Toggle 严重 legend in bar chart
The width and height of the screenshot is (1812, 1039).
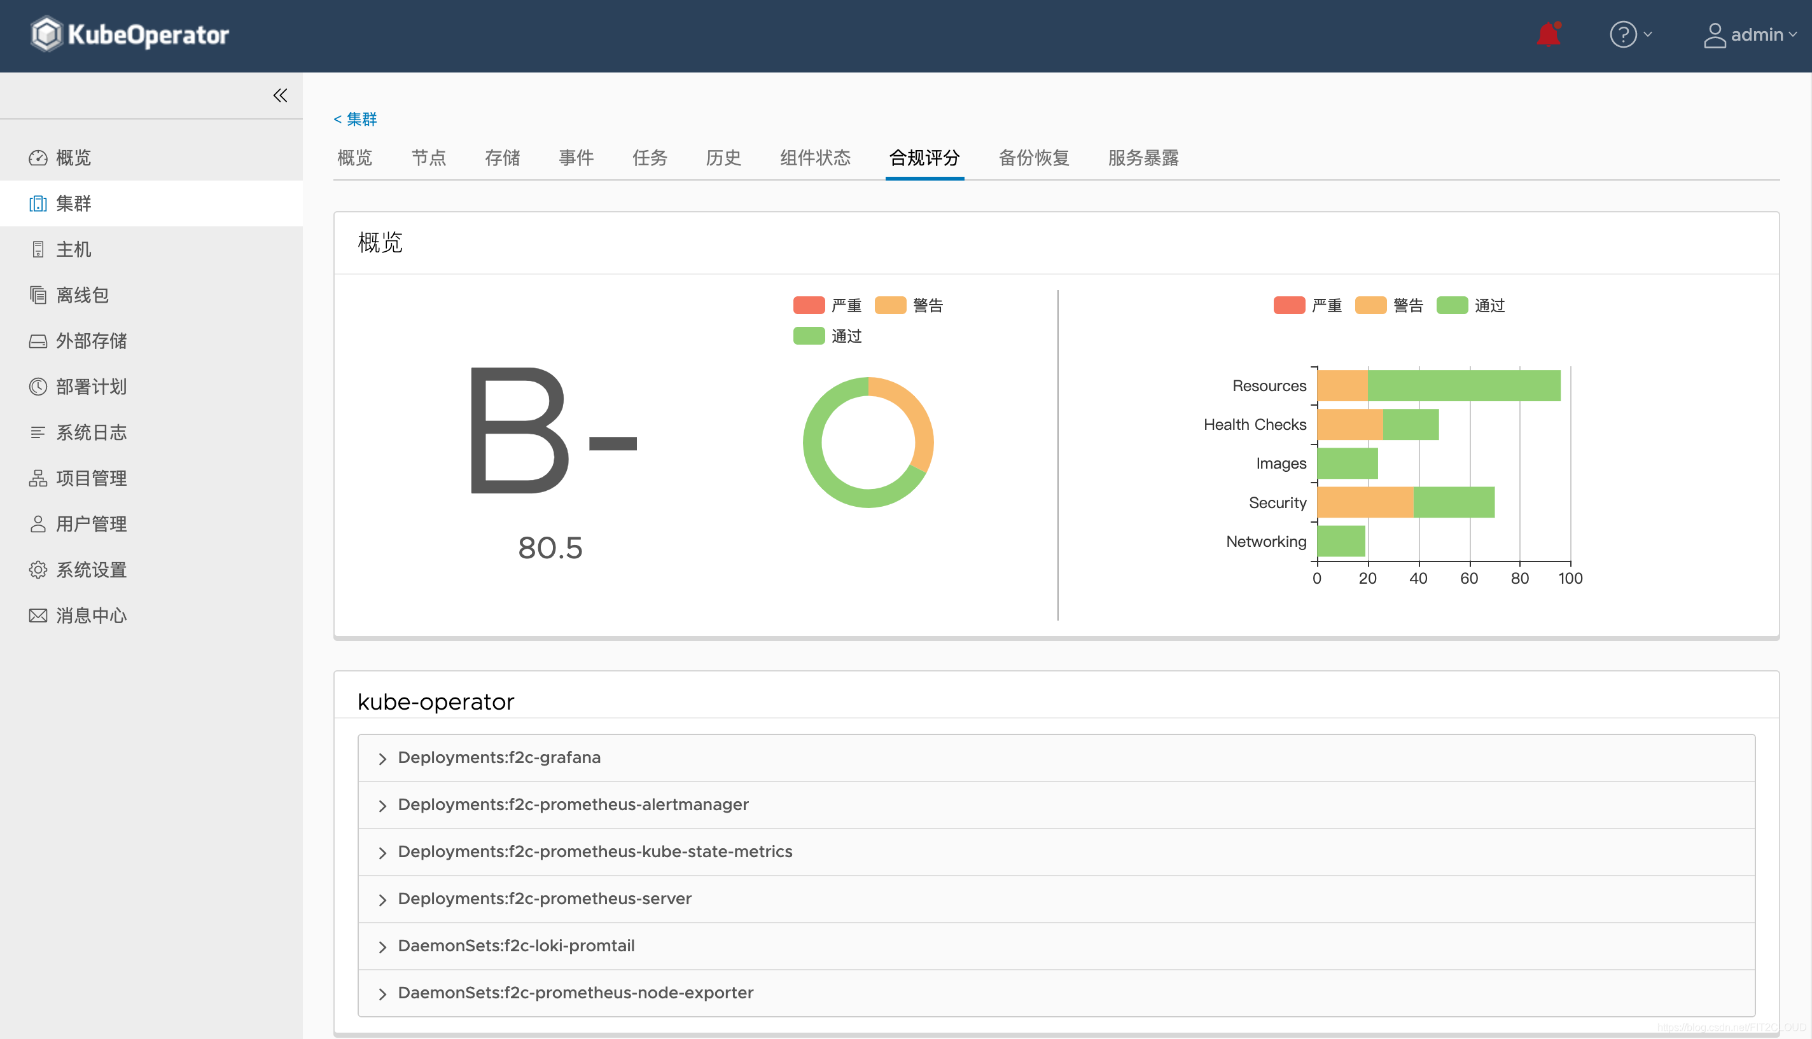[1308, 305]
